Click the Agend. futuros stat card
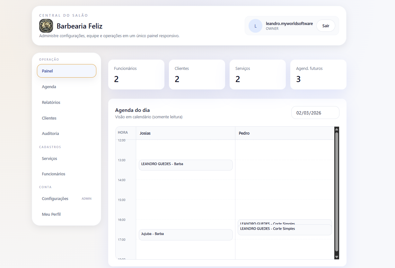Screen dimensions: 395x268 318,74
